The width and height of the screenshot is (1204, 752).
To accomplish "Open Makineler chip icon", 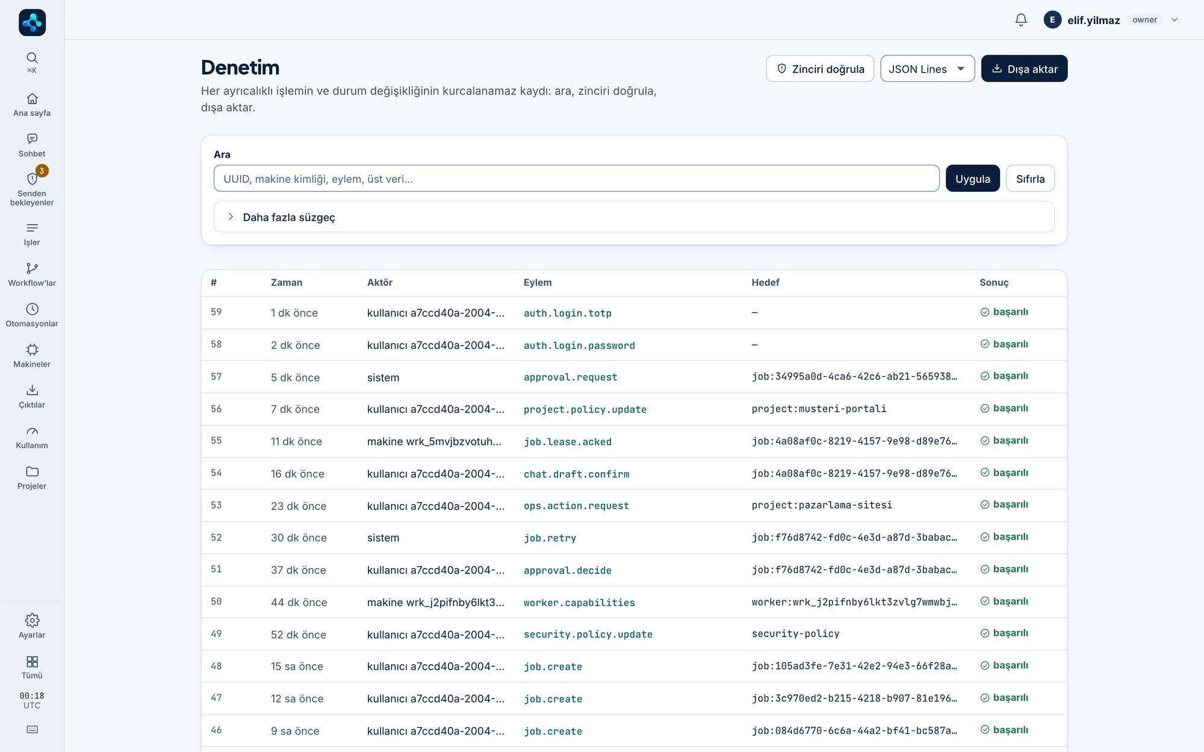I will tap(32, 350).
